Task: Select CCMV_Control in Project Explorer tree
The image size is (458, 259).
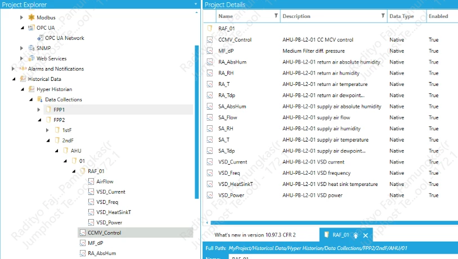Action: (104, 233)
